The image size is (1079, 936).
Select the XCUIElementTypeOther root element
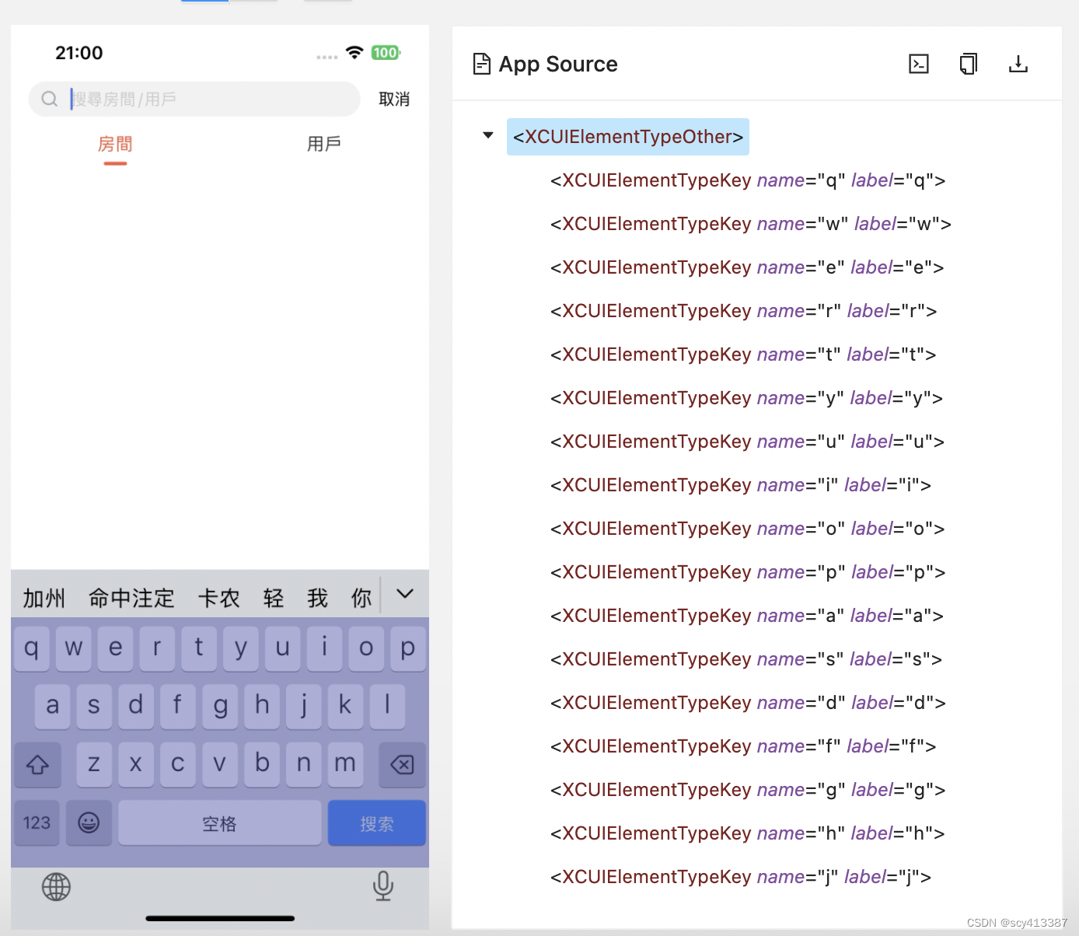pyautogui.click(x=628, y=137)
